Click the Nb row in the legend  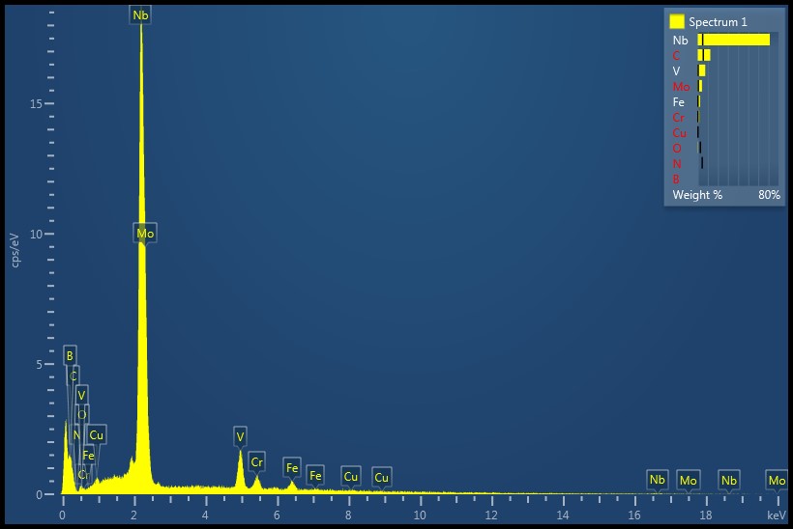point(681,41)
